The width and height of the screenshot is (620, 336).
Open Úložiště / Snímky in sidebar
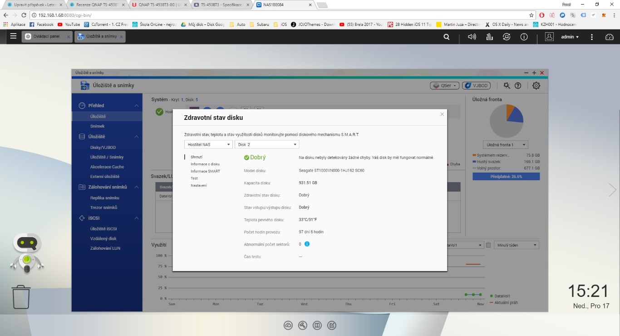click(x=107, y=157)
